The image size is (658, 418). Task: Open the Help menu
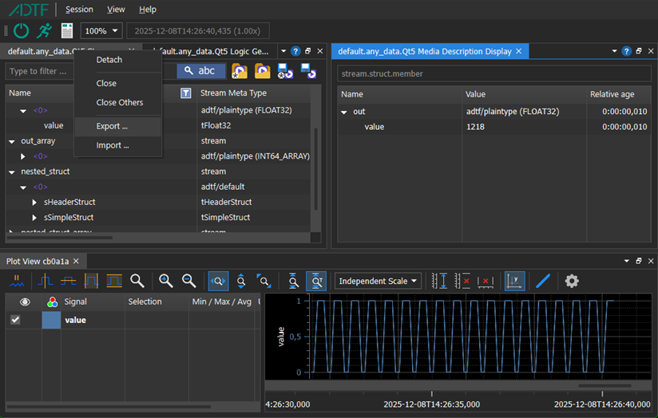point(148,10)
